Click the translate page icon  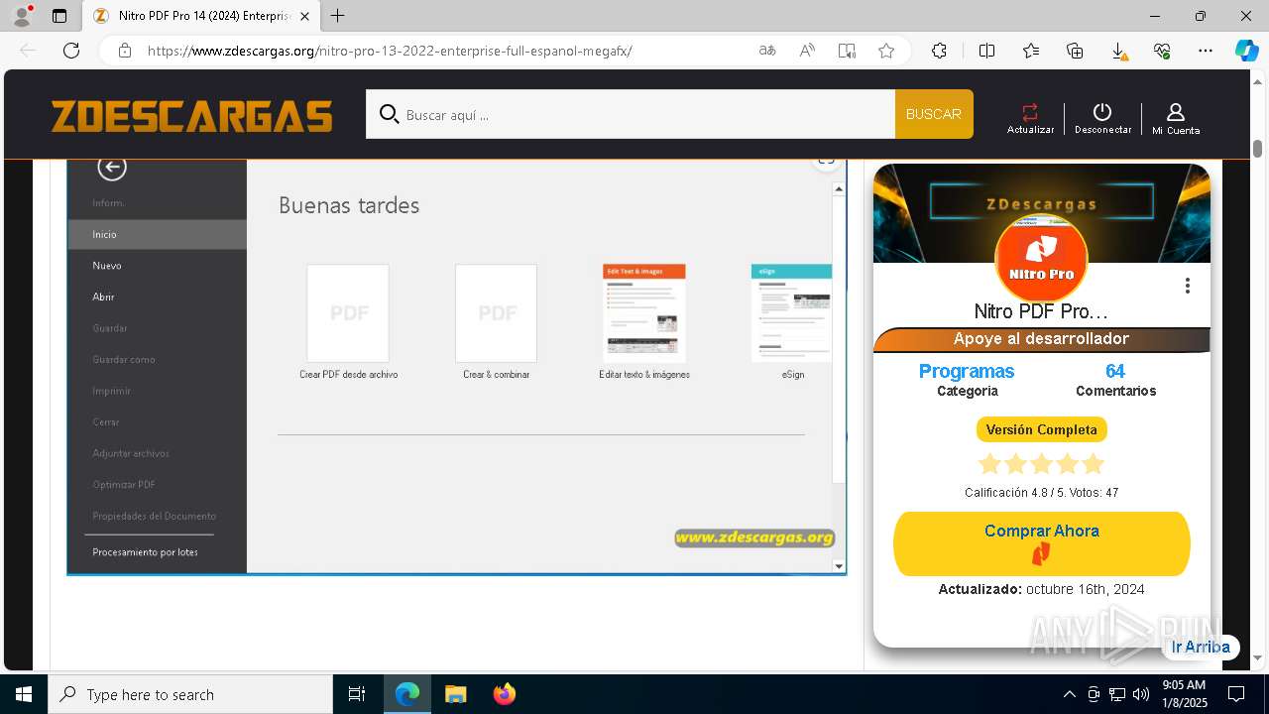click(767, 51)
